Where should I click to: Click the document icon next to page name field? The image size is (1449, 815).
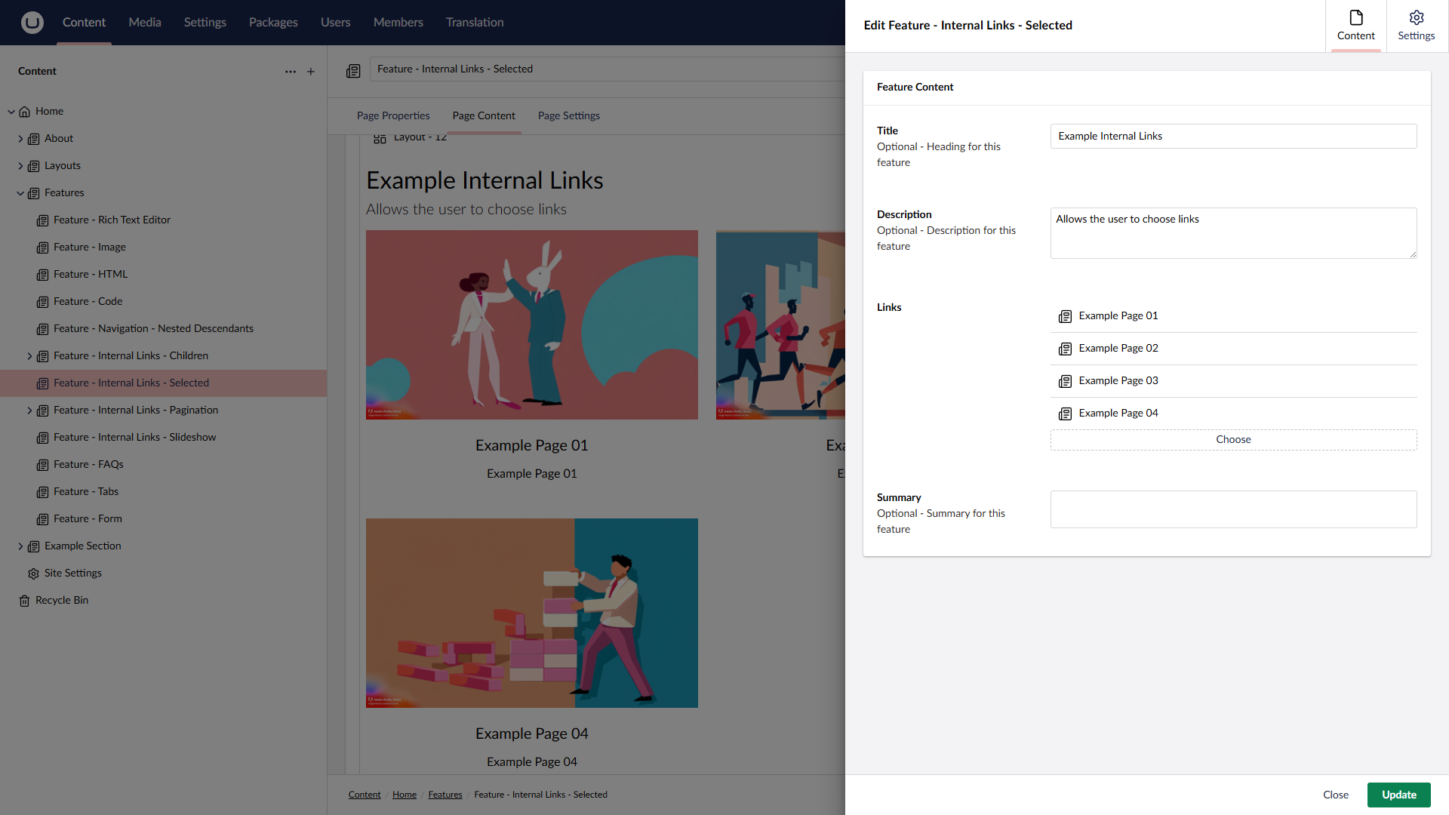[353, 71]
